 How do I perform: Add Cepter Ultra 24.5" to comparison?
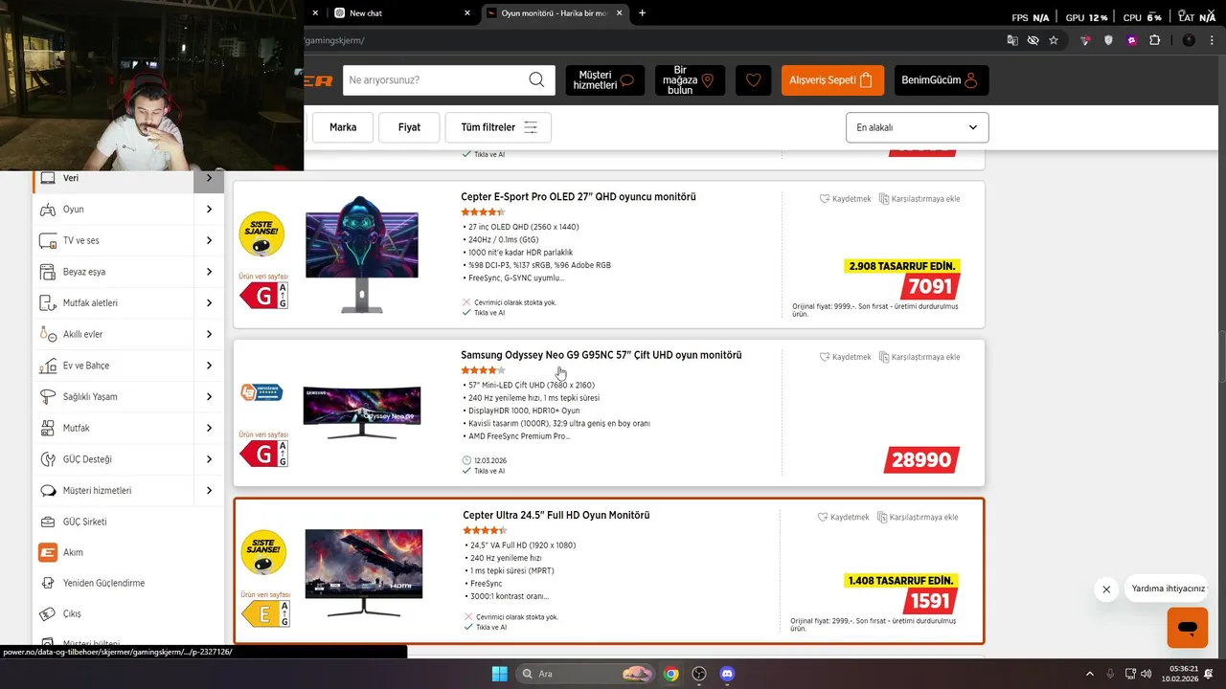pyautogui.click(x=918, y=518)
